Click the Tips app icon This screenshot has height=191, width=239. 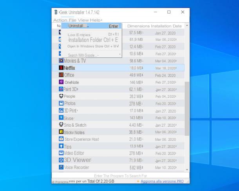tap(61, 146)
